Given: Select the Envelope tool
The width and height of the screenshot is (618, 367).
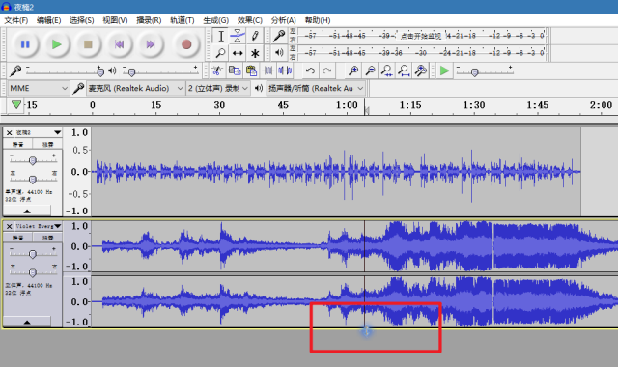Looking at the screenshot, I should click(x=238, y=36).
